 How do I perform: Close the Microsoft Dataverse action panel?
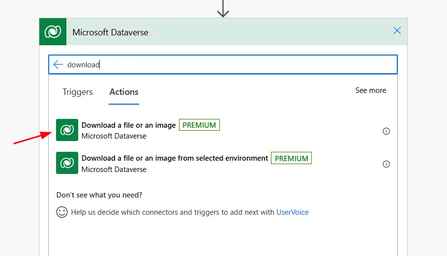point(397,31)
